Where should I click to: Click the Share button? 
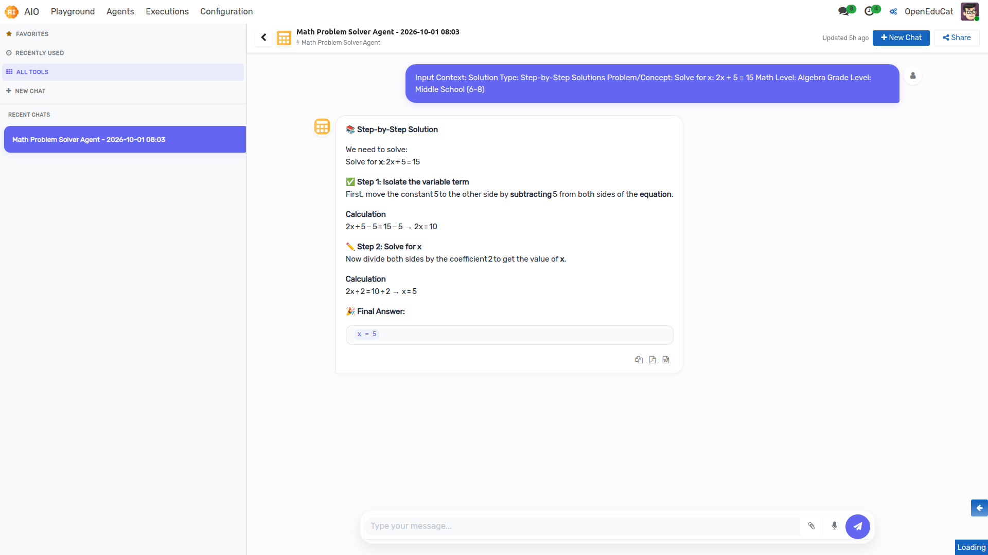(x=957, y=38)
